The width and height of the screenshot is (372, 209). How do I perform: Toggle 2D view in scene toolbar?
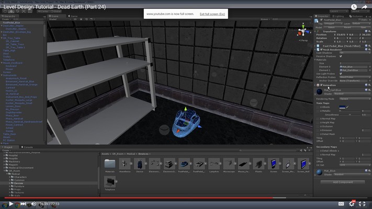pos(75,19)
